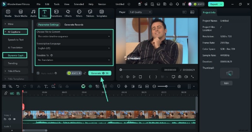The image size is (252, 132).
Task: Click the scissors split tool in timeline
Action: tap(38, 86)
